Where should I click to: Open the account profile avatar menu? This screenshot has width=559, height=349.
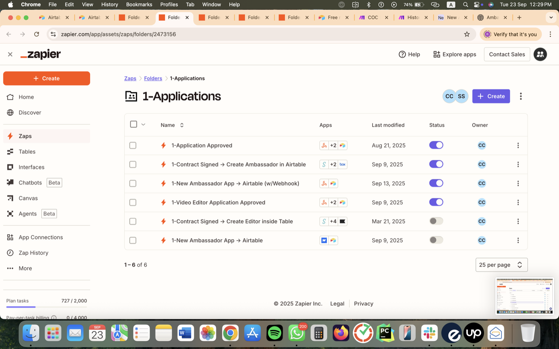540,54
